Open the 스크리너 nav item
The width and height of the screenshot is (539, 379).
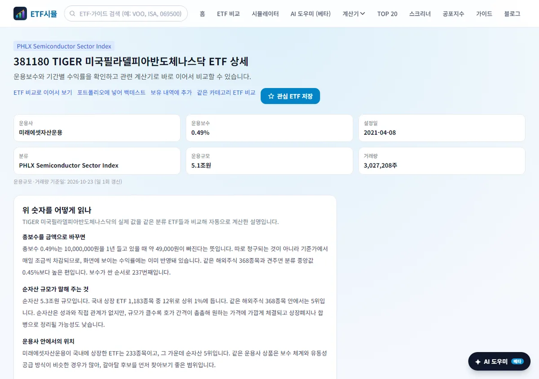pos(420,13)
